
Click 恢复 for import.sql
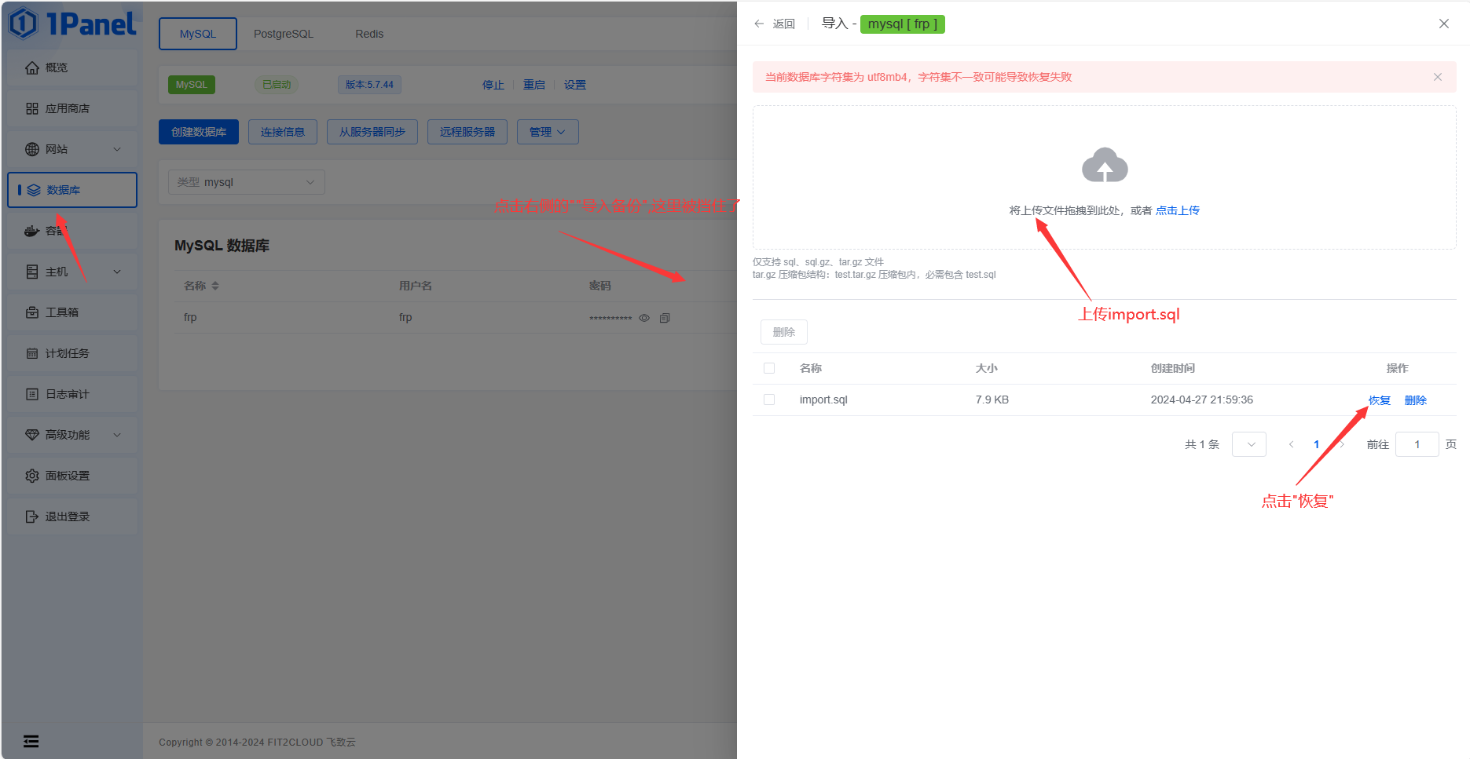click(x=1379, y=400)
